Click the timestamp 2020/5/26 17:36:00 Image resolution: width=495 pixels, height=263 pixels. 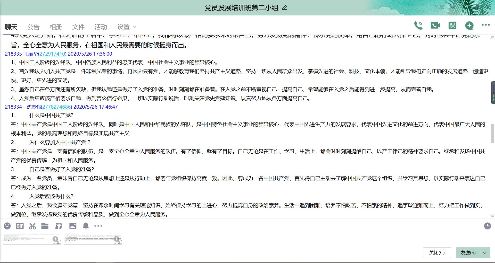pos(90,54)
